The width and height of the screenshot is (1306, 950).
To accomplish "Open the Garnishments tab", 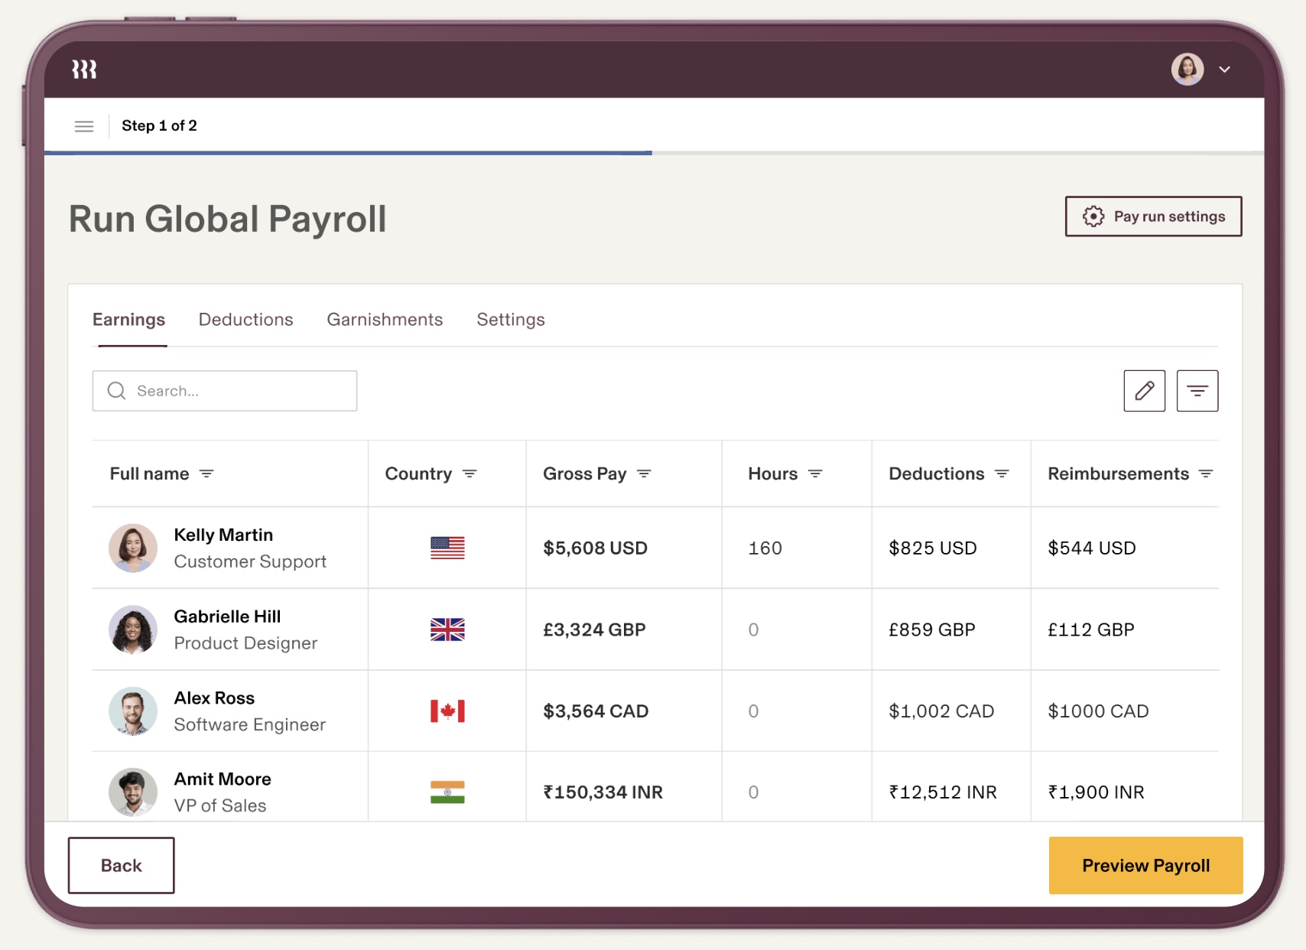I will click(x=385, y=320).
